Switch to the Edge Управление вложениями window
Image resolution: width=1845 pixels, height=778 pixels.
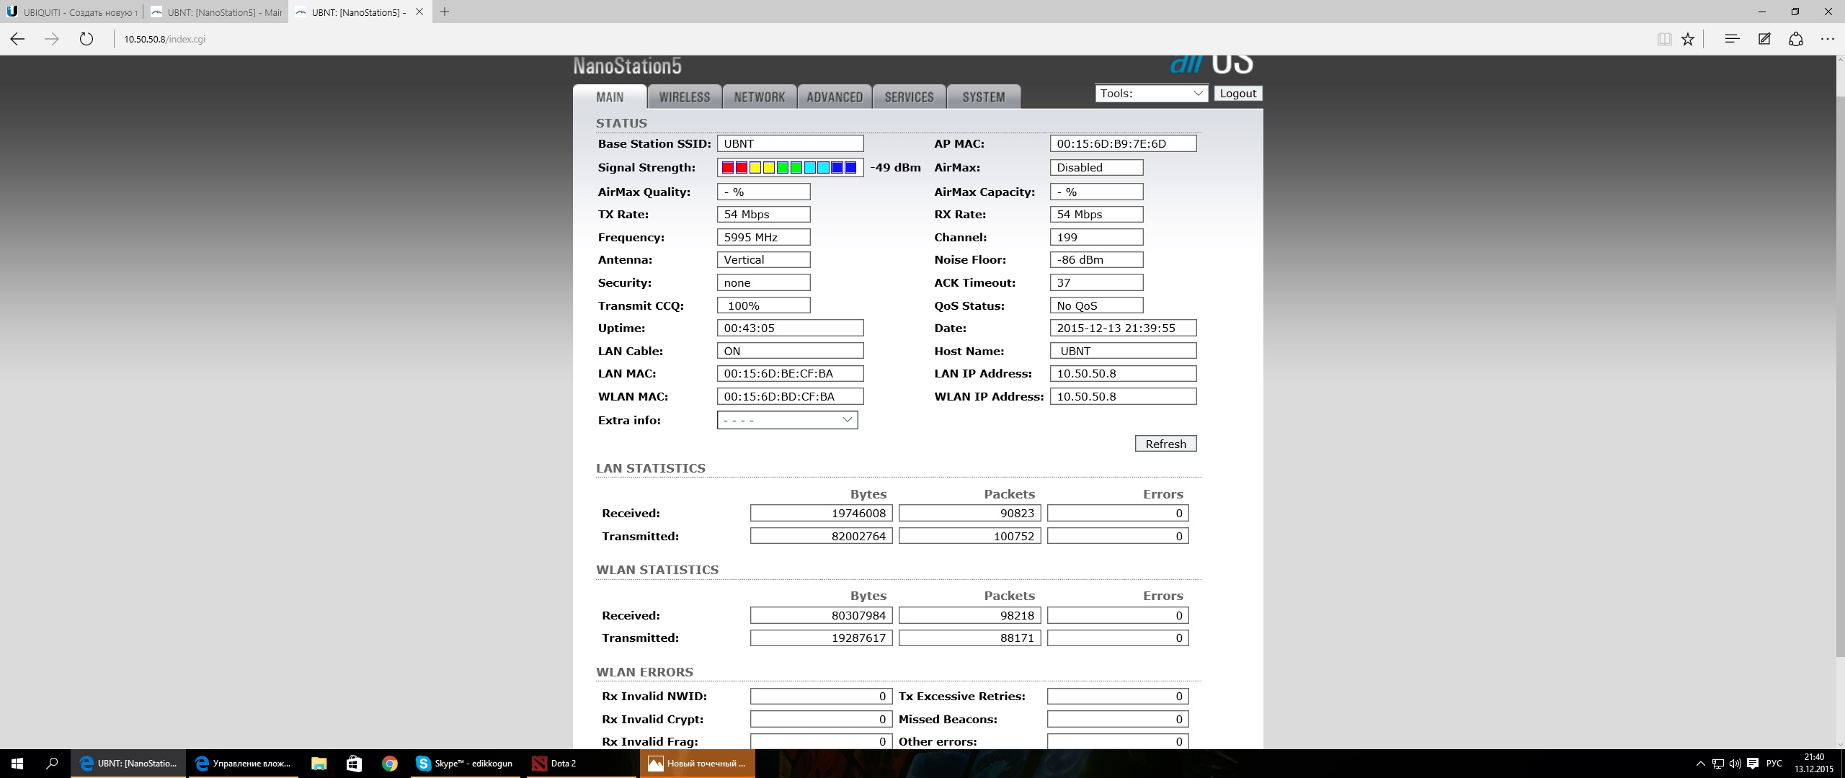[x=244, y=764]
